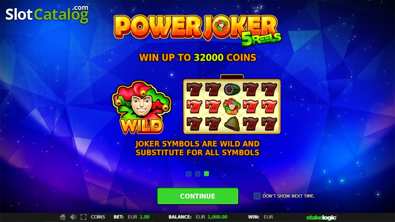The image size is (395, 222).
Task: Click the watermelon symbol on the reels
Action: 232,90
